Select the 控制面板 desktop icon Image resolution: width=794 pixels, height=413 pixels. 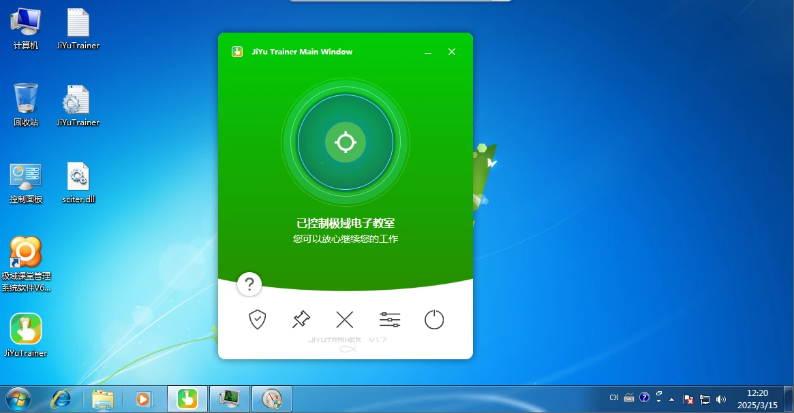(x=26, y=182)
